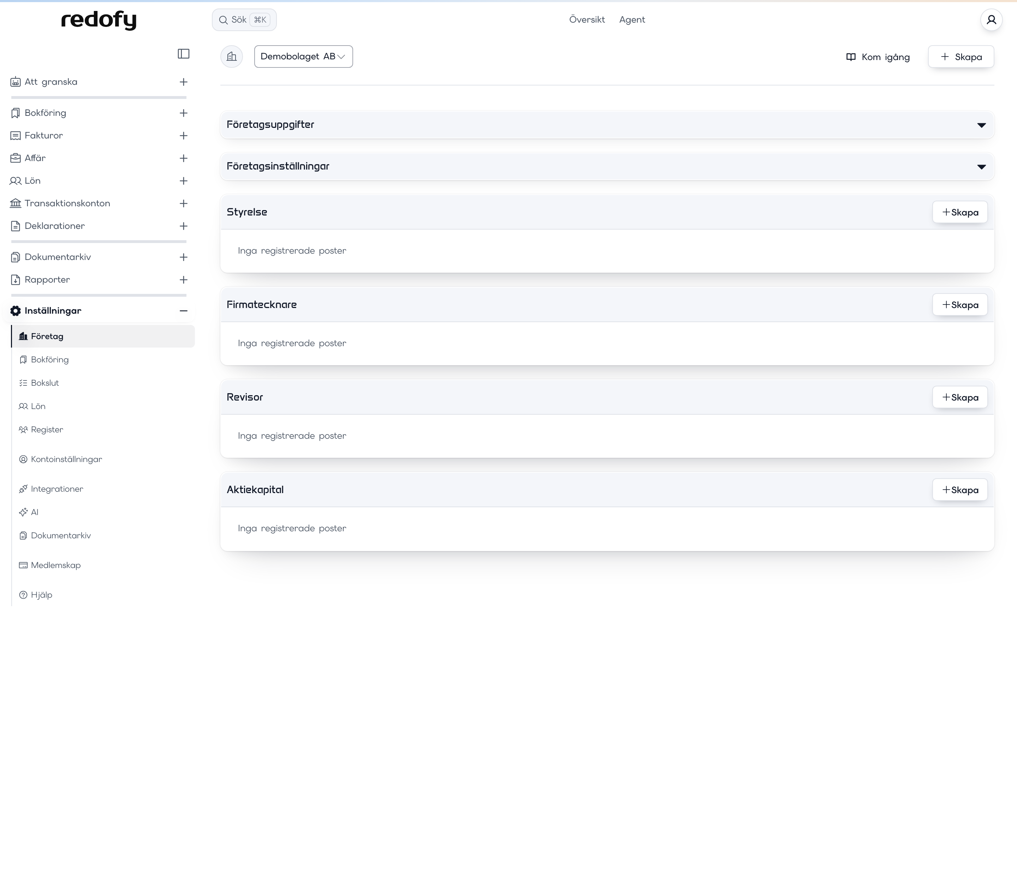This screenshot has height=876, width=1017.
Task: Click the redofy logo
Action: (x=99, y=20)
